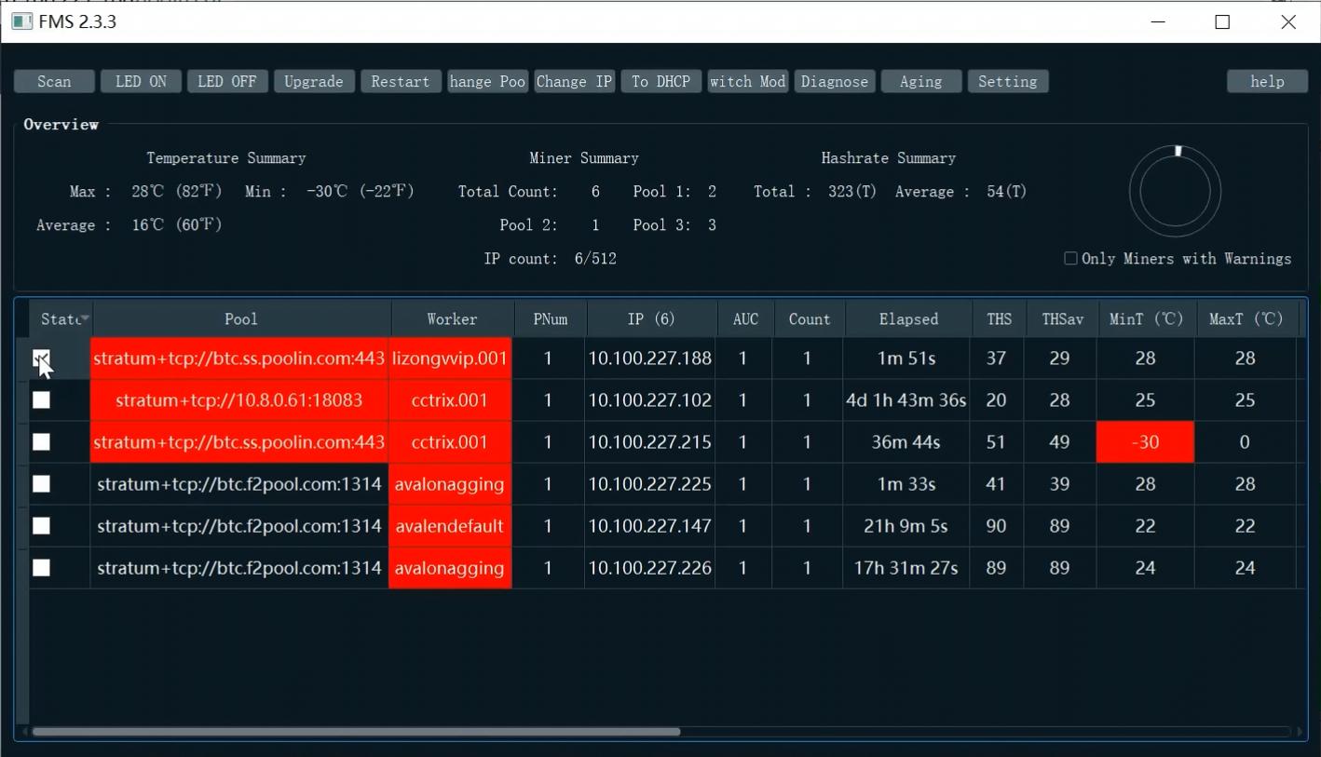1321x757 pixels.
Task: Open the help page
Action: [1266, 81]
